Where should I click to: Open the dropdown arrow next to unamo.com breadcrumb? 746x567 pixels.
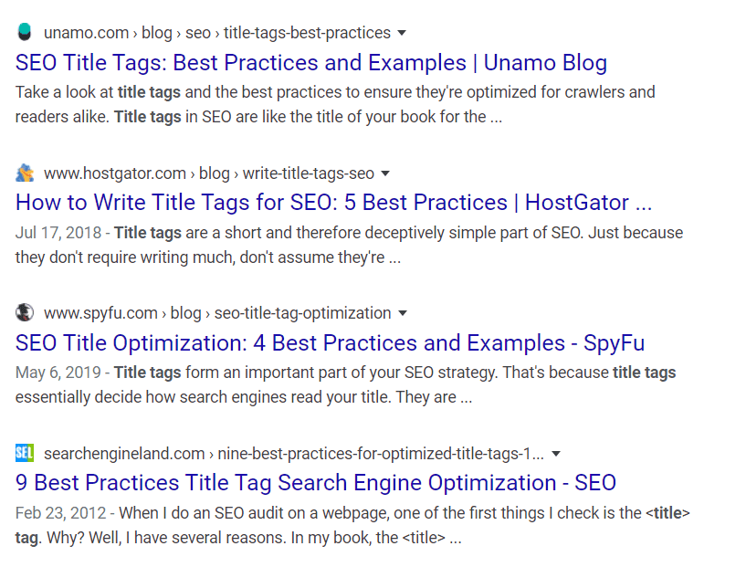coord(400,32)
